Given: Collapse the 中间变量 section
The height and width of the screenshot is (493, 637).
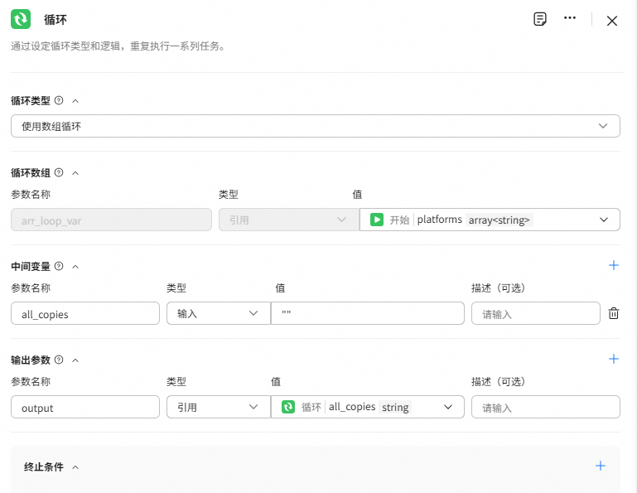Looking at the screenshot, I should click(x=75, y=267).
